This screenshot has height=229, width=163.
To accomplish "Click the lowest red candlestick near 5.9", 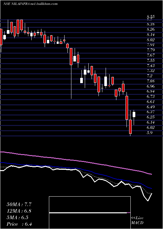I will 130,127.
